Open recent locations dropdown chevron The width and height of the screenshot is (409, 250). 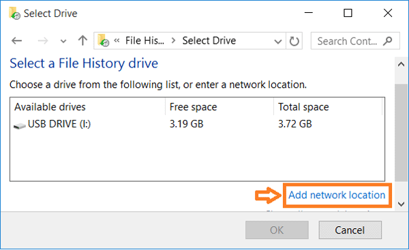click(x=63, y=41)
